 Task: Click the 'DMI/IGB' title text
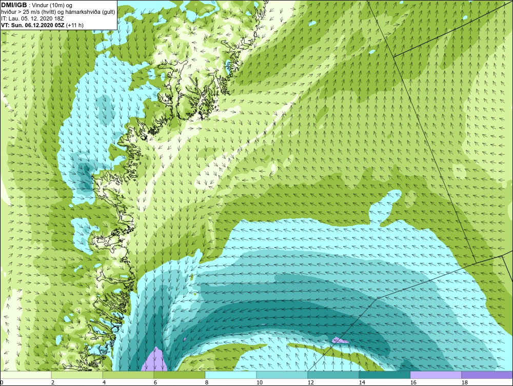pos(14,5)
